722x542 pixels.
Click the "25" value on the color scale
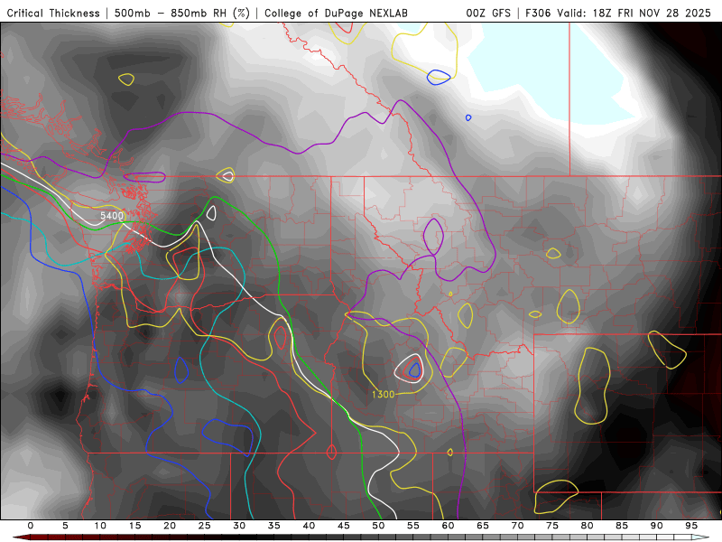tap(205, 526)
